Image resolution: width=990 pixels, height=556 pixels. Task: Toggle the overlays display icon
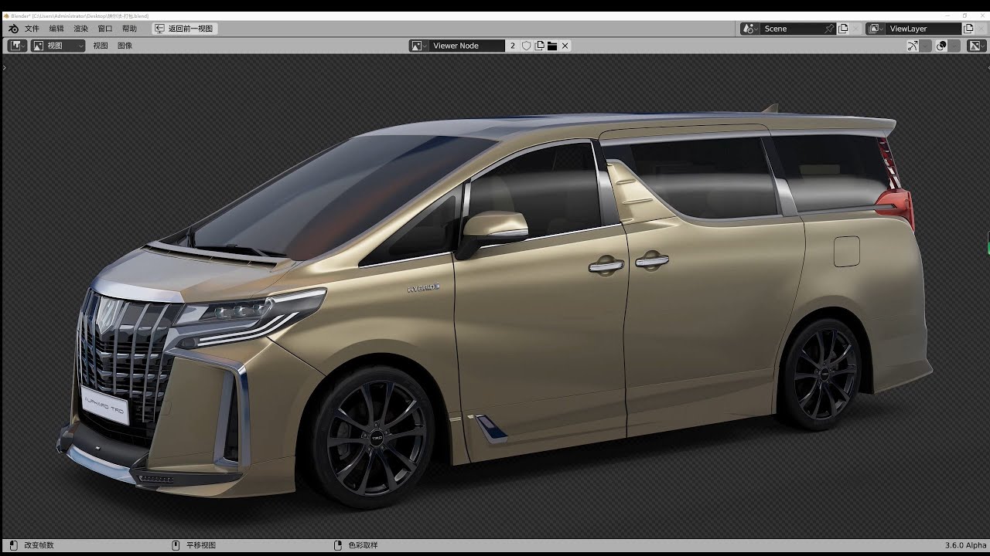tap(941, 46)
